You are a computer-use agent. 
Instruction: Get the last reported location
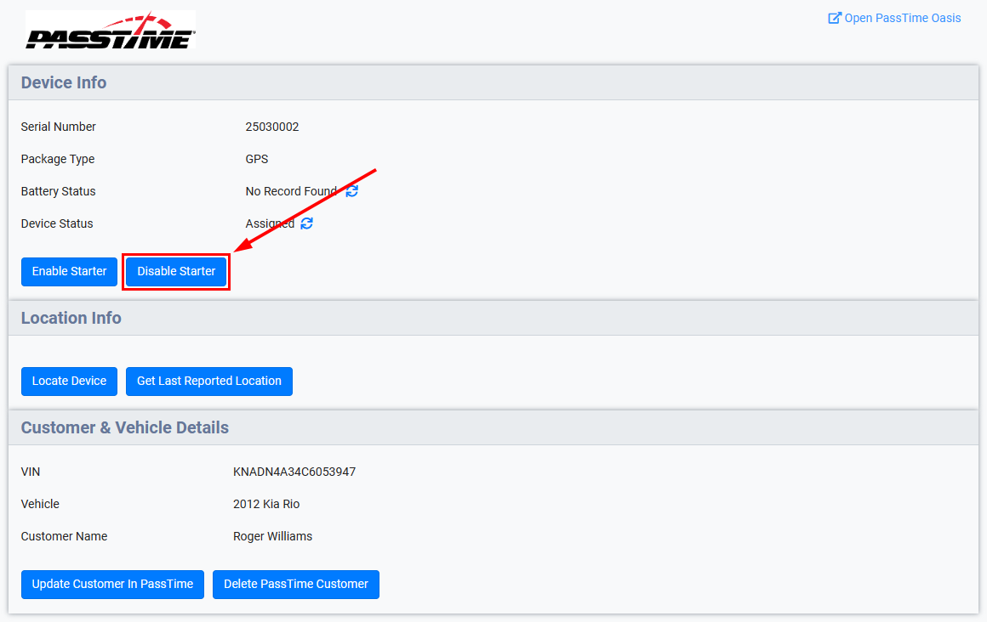pos(208,381)
